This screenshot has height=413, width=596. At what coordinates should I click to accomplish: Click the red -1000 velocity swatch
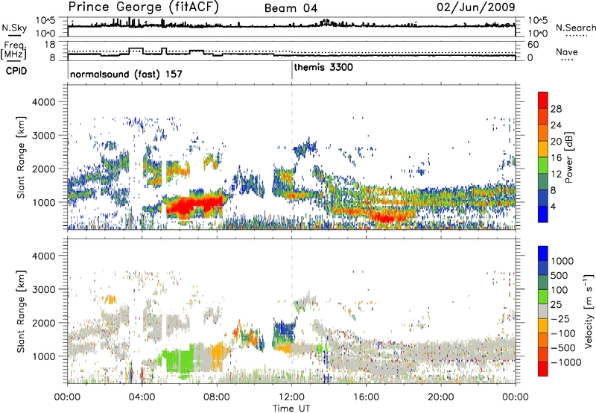click(543, 369)
